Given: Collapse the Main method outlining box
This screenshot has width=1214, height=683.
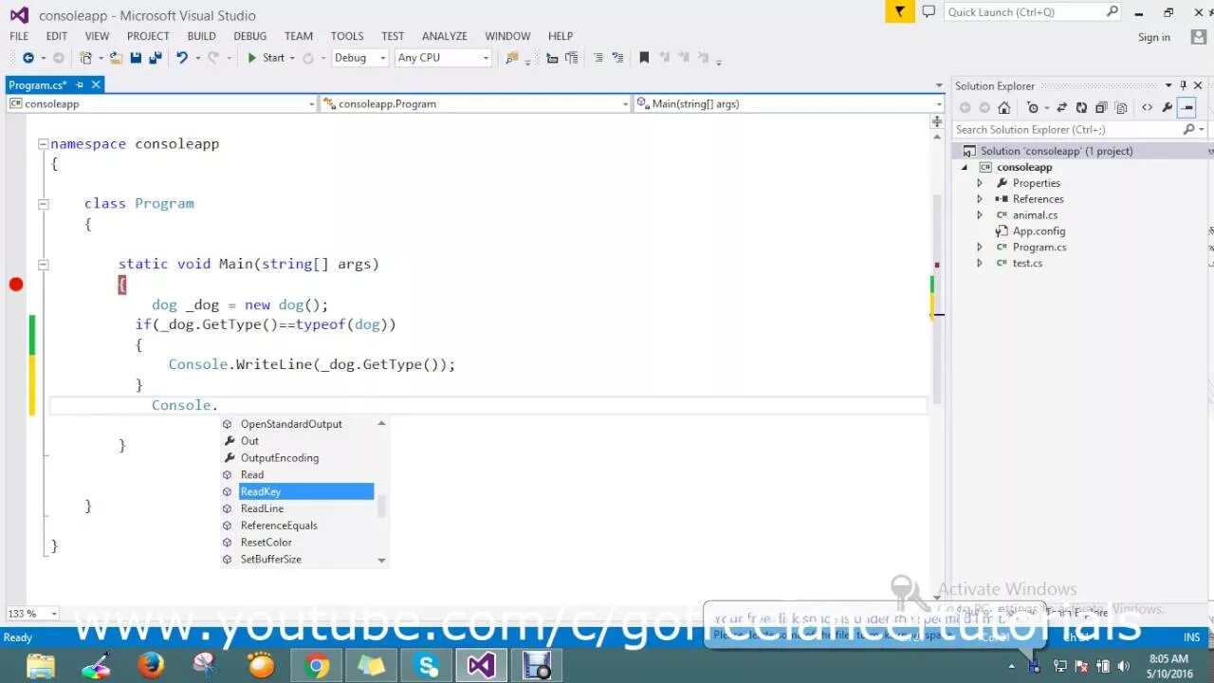Looking at the screenshot, I should coord(43,264).
